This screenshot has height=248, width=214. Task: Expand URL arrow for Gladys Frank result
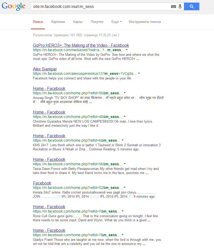(x=123, y=235)
